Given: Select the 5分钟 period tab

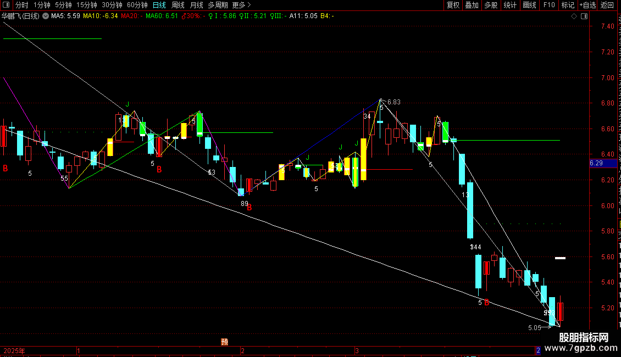Looking at the screenshot, I should coord(63,5).
